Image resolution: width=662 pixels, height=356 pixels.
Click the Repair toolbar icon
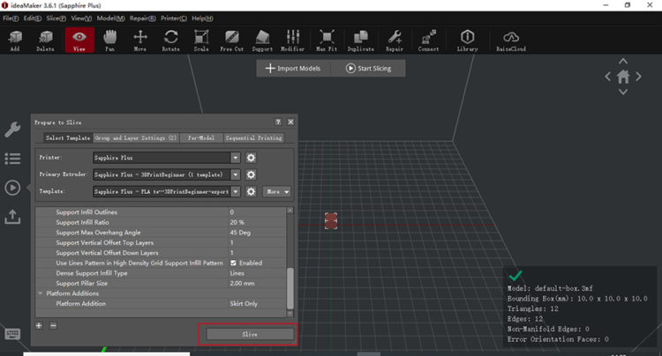pos(395,41)
